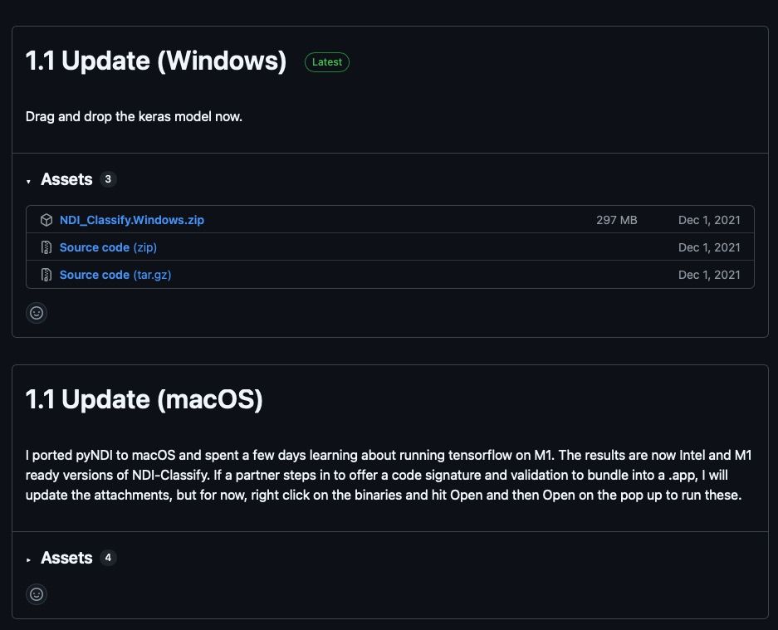Click the green Latest badge
This screenshot has height=630, width=778.
click(327, 62)
